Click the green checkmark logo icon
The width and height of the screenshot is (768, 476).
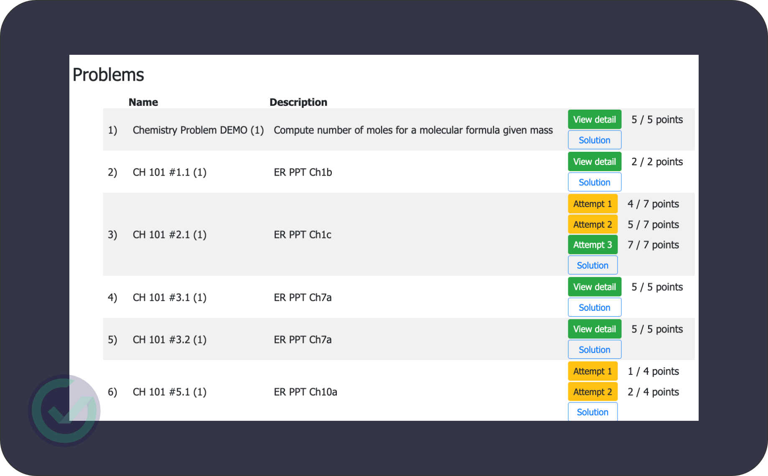pyautogui.click(x=64, y=410)
